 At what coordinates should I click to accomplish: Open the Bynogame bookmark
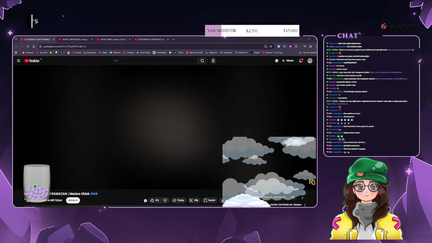(89, 52)
